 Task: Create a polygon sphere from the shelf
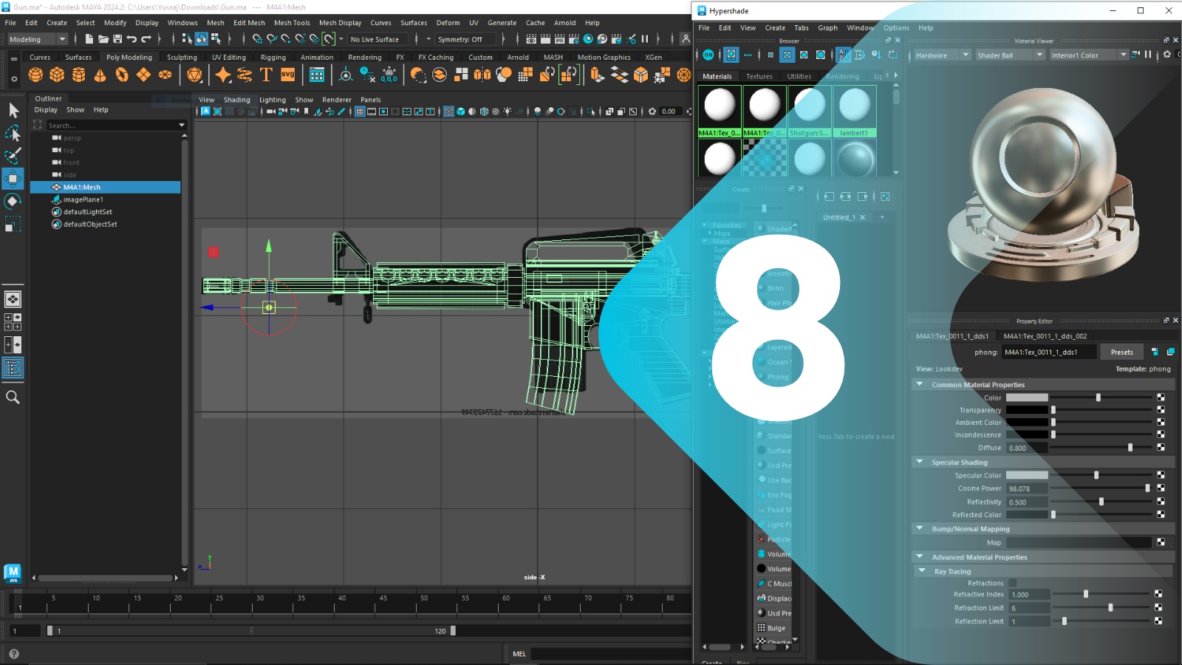(x=35, y=75)
